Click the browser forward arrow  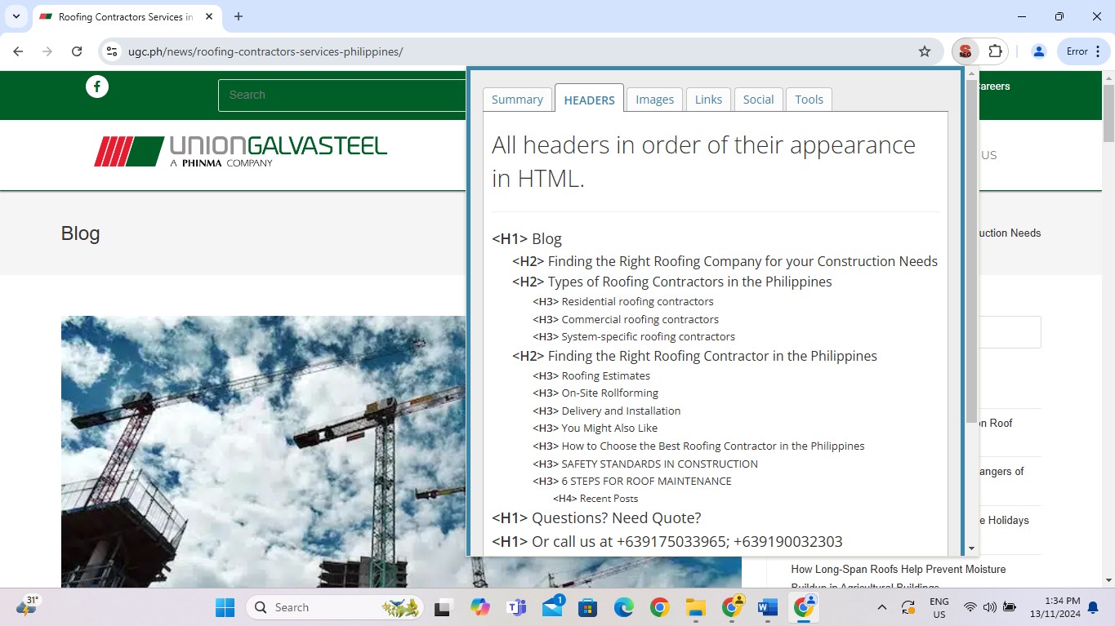click(47, 51)
